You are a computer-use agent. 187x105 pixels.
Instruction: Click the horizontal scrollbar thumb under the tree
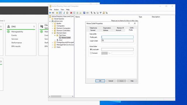56,96
